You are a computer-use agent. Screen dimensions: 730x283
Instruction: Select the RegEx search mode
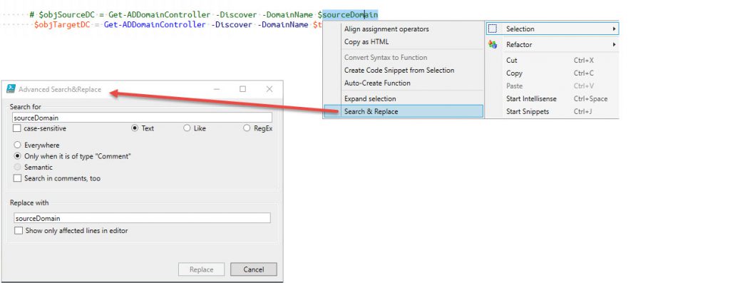[247, 128]
